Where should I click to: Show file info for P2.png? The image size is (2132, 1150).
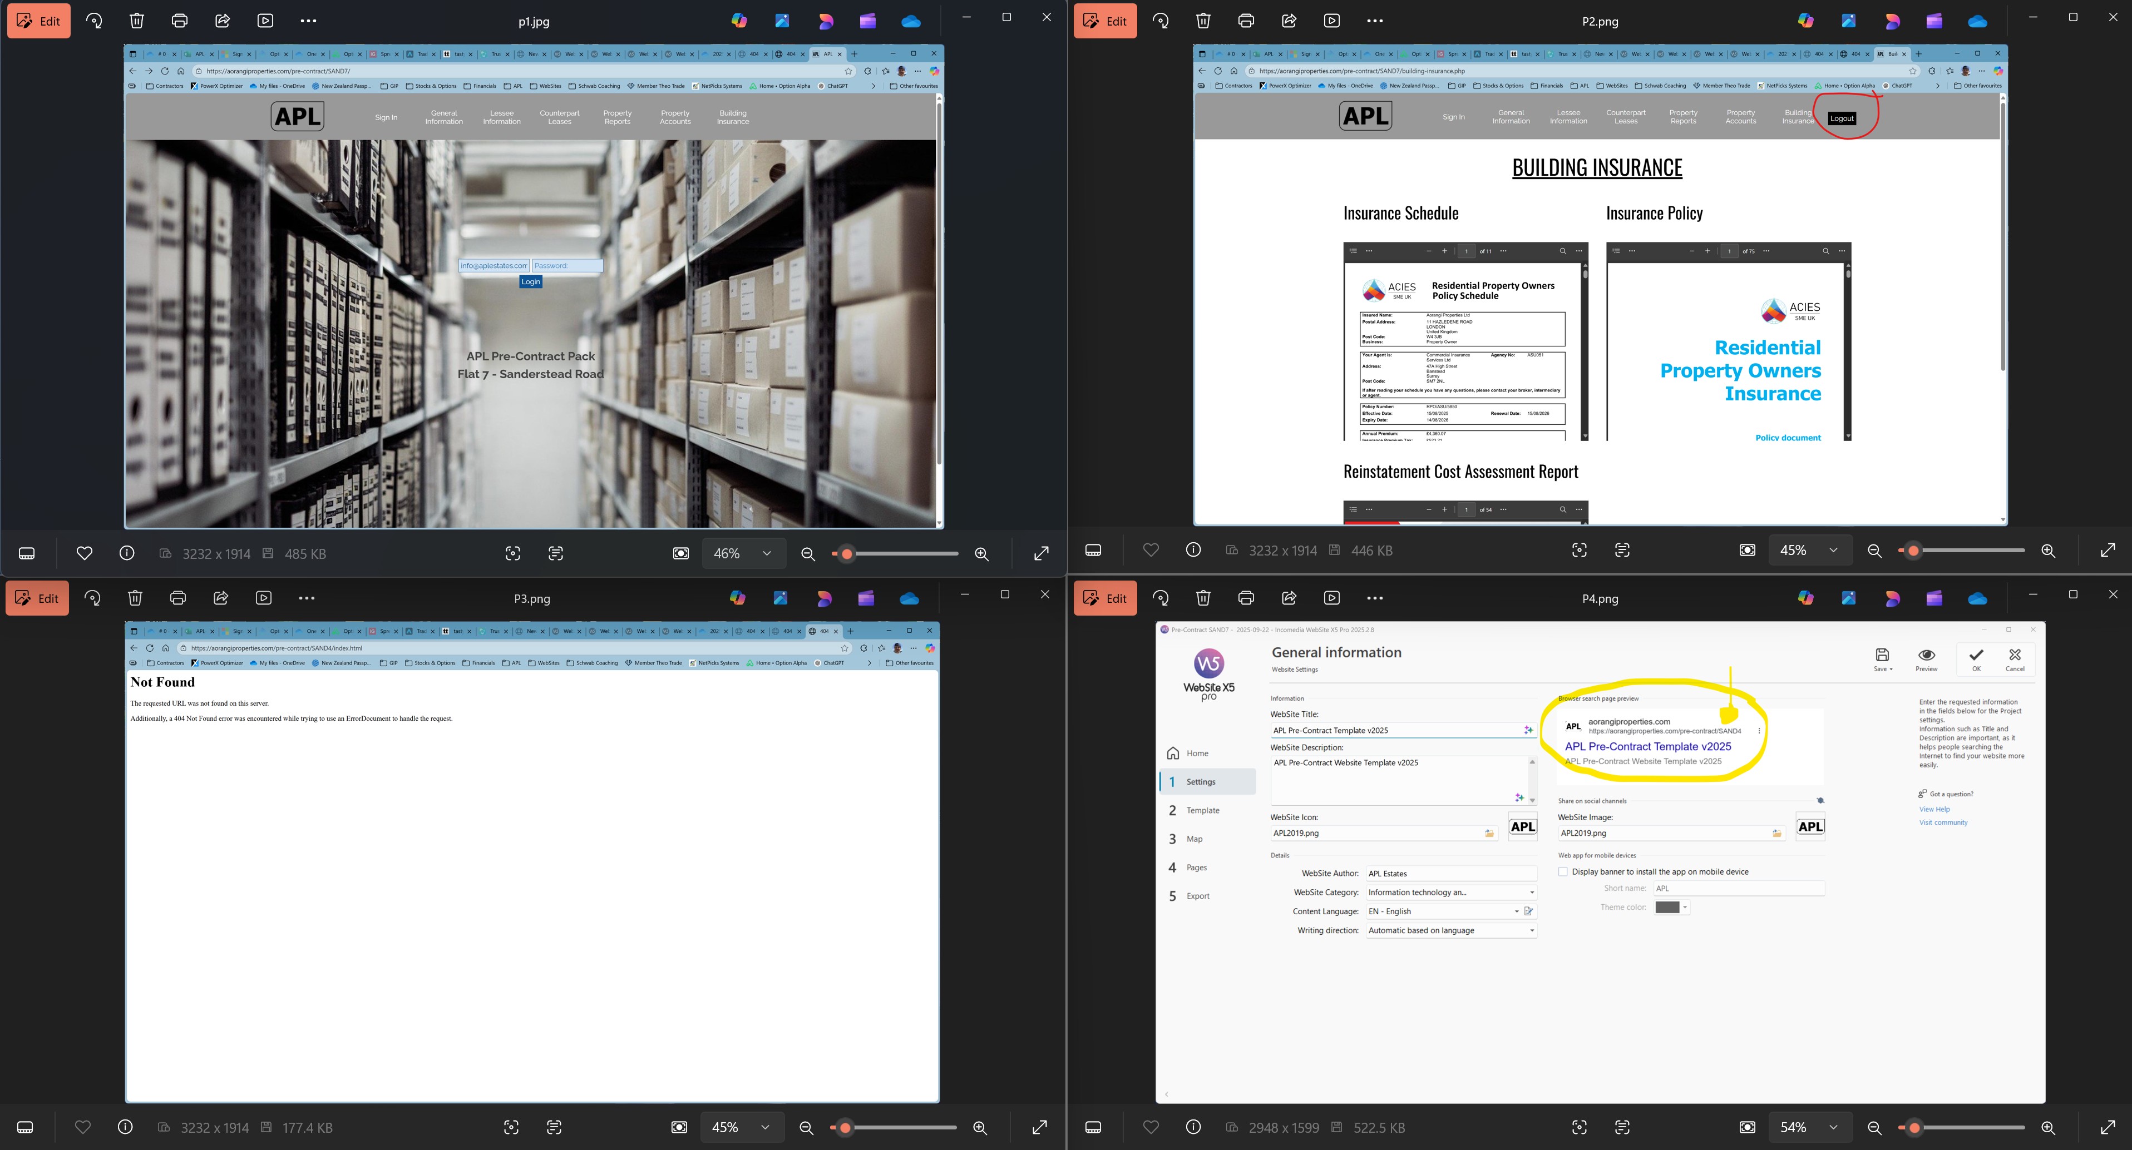[1193, 550]
